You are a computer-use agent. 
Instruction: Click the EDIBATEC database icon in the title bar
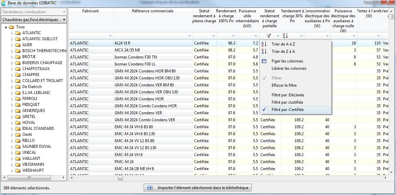[x=3, y=3]
